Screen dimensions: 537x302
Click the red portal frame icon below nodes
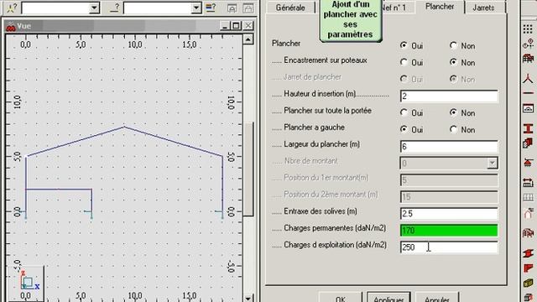[528, 58]
